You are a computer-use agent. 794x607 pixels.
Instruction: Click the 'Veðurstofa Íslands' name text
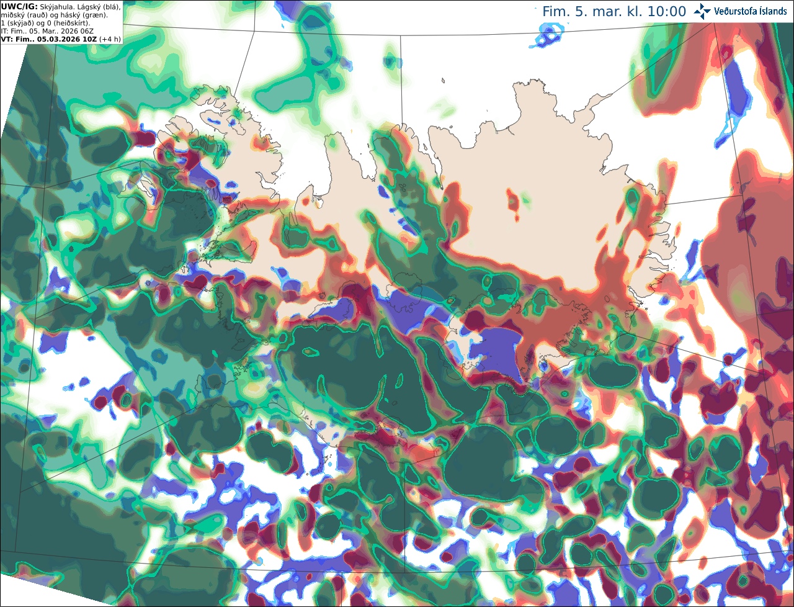[751, 11]
